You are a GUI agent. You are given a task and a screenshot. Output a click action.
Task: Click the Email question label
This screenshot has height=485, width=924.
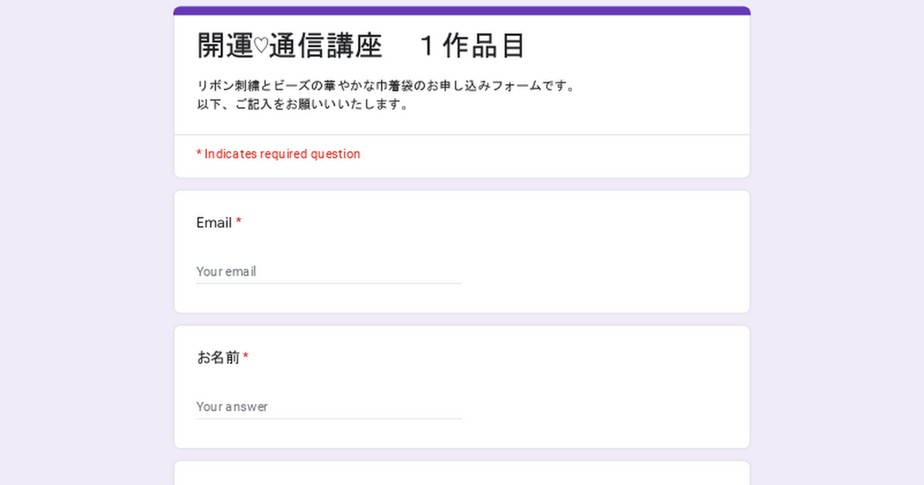pos(213,222)
